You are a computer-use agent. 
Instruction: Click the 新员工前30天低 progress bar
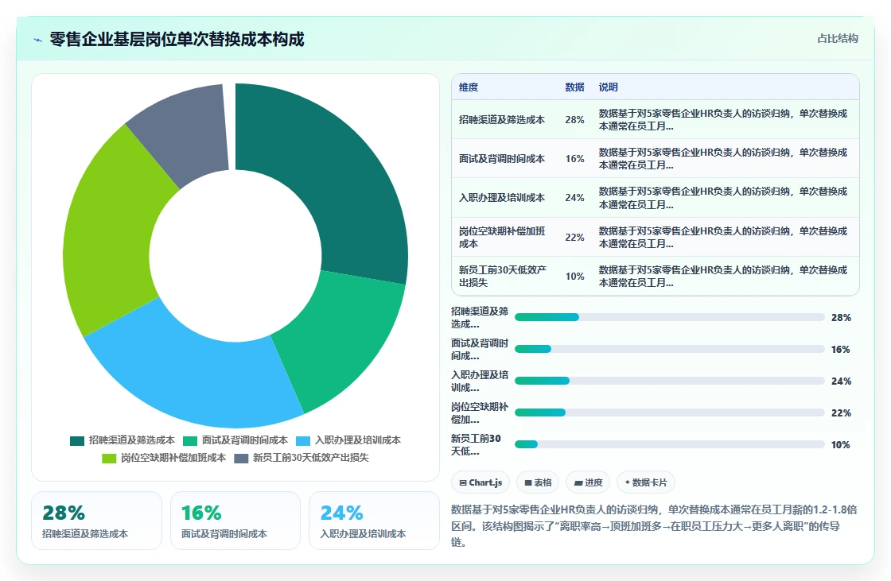point(669,445)
